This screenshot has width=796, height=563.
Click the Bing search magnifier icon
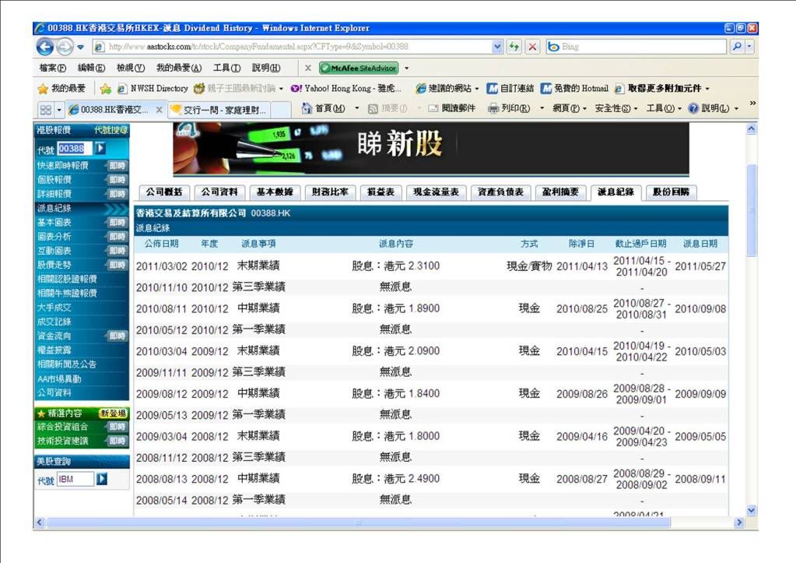point(737,47)
